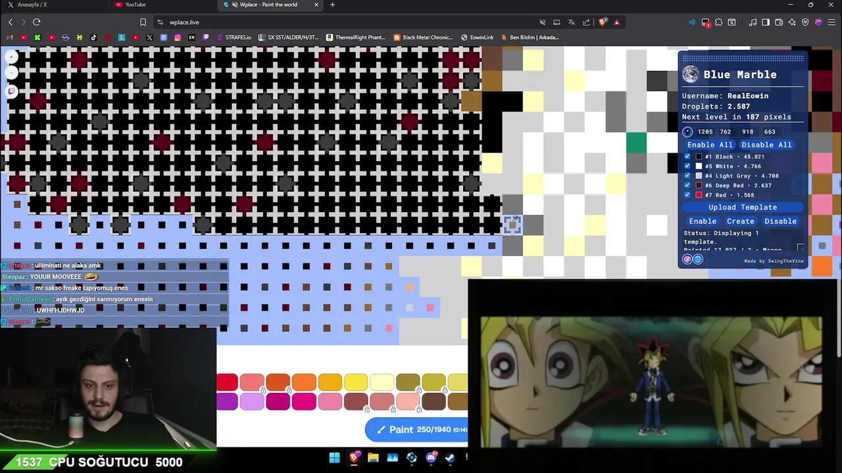Select the red color swatch
This screenshot has width=842, height=473.
point(227,382)
